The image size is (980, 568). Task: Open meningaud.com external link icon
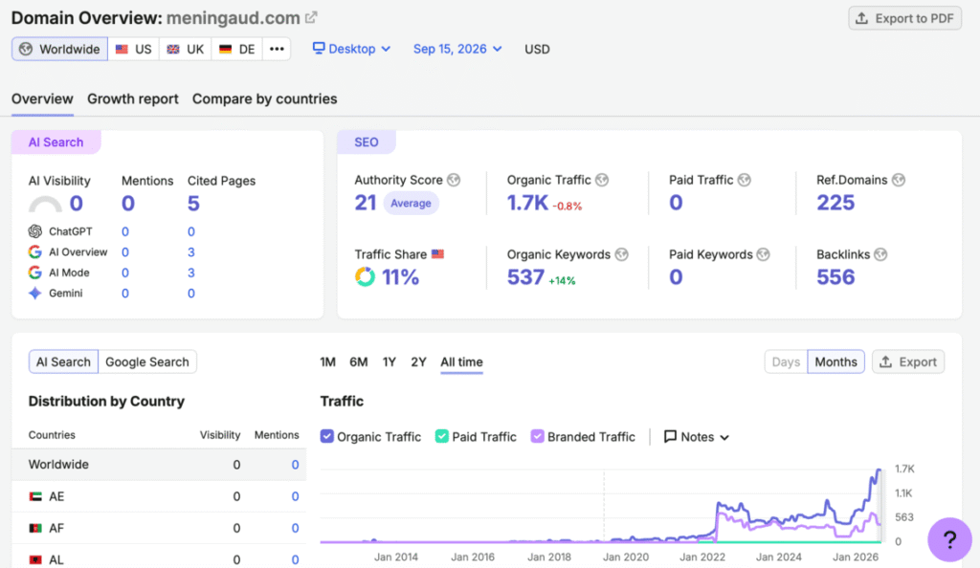311,17
